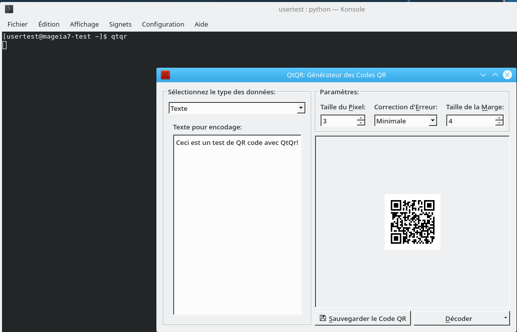Decrease the Taille de la Marge value
This screenshot has width=517, height=332.
[x=499, y=123]
